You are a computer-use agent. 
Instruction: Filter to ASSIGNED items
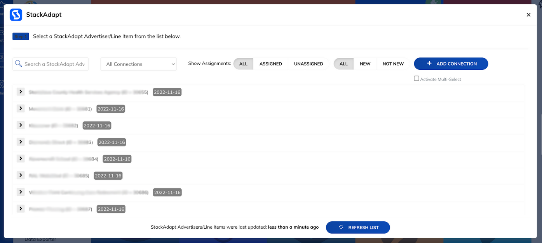271,64
